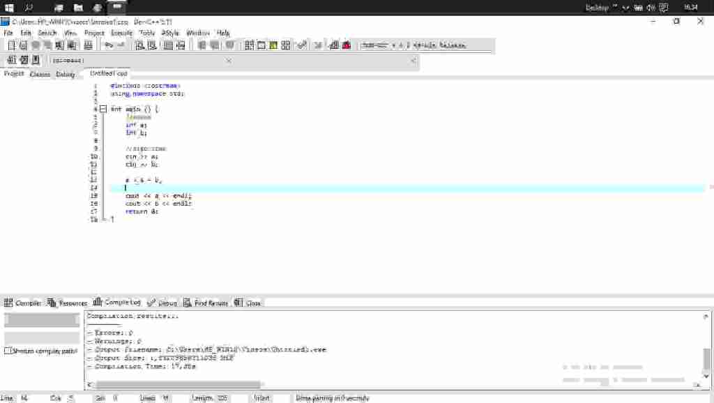Switch to the Classes tab

pyautogui.click(x=40, y=74)
